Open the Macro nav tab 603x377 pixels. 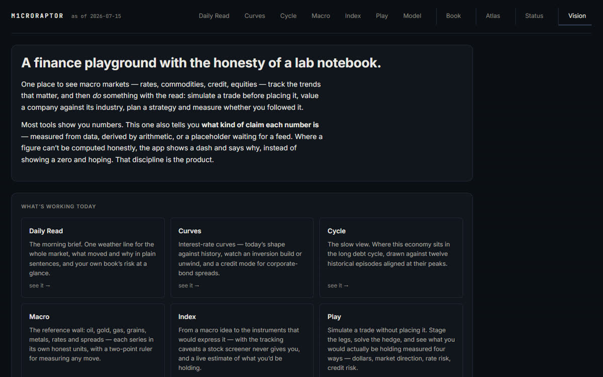coord(321,16)
